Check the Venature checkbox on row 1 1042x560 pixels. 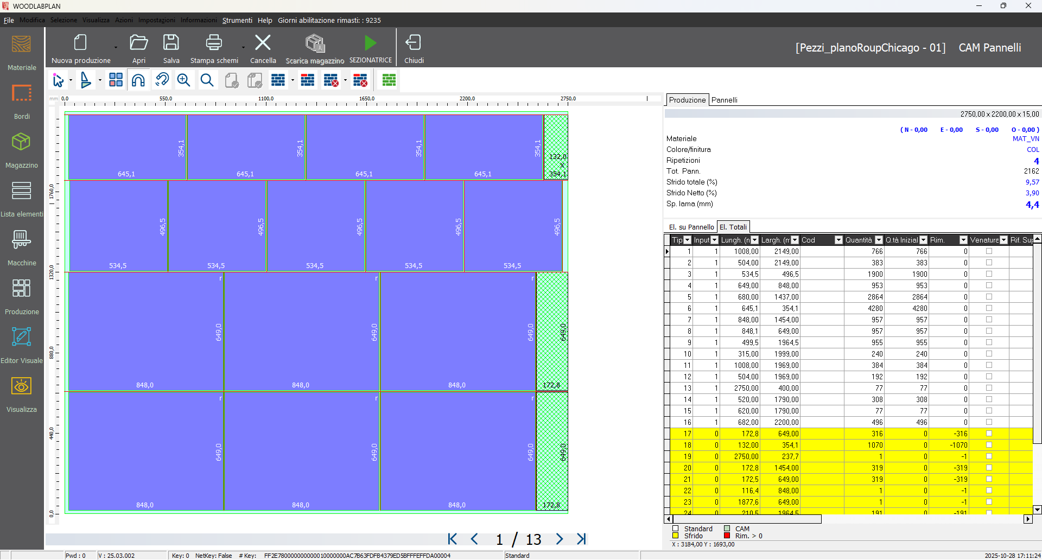pyautogui.click(x=990, y=251)
